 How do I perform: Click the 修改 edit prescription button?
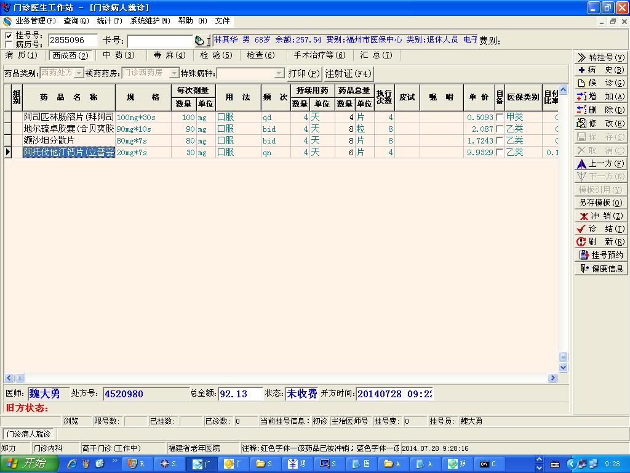point(601,123)
